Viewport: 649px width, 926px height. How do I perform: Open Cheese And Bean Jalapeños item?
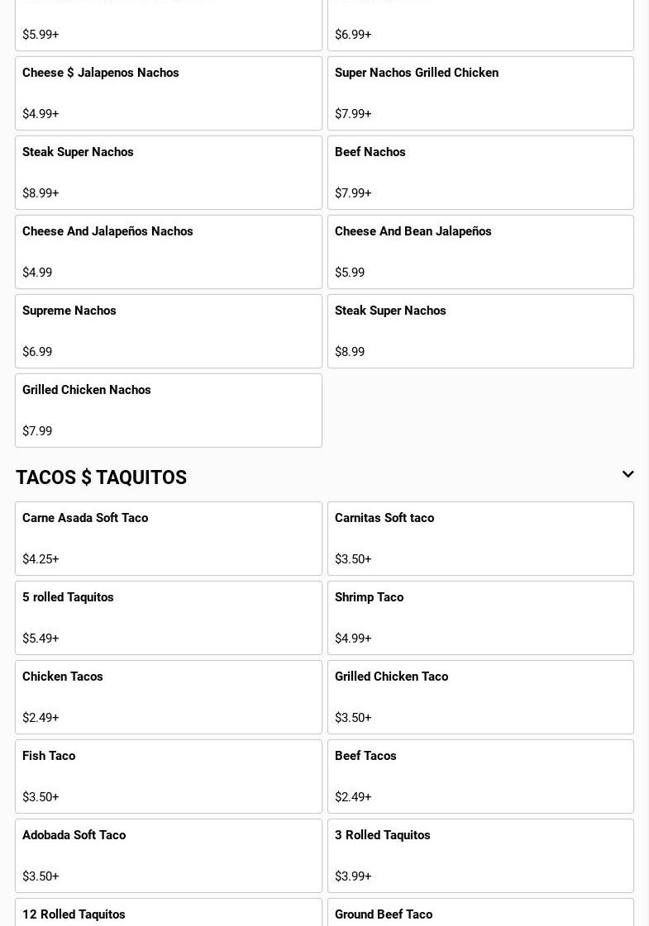[x=480, y=252]
